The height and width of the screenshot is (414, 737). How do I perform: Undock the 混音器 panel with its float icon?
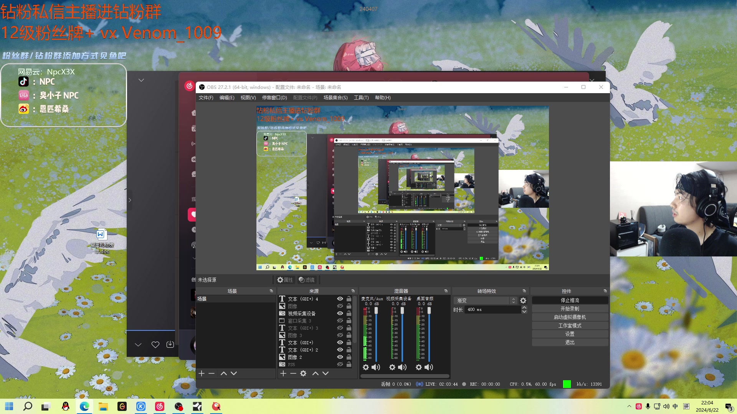446,291
